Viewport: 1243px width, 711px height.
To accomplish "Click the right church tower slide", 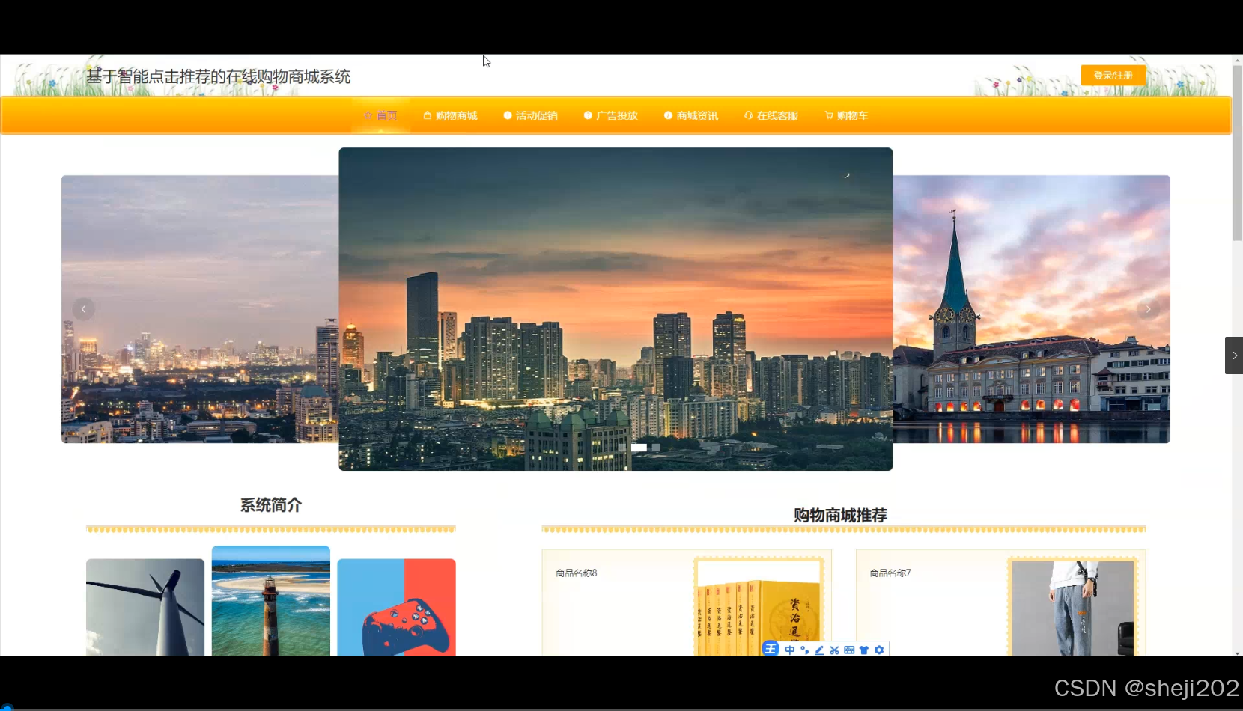I will coord(1031,309).
